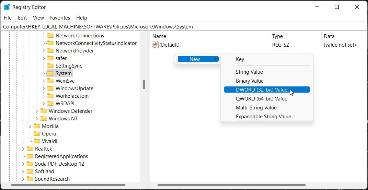Click the Realtek key folder icon
The width and height of the screenshot is (368, 190).
click(x=30, y=149)
